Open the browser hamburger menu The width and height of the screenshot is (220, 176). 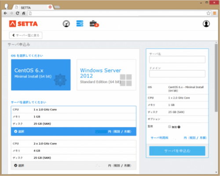pos(215,13)
